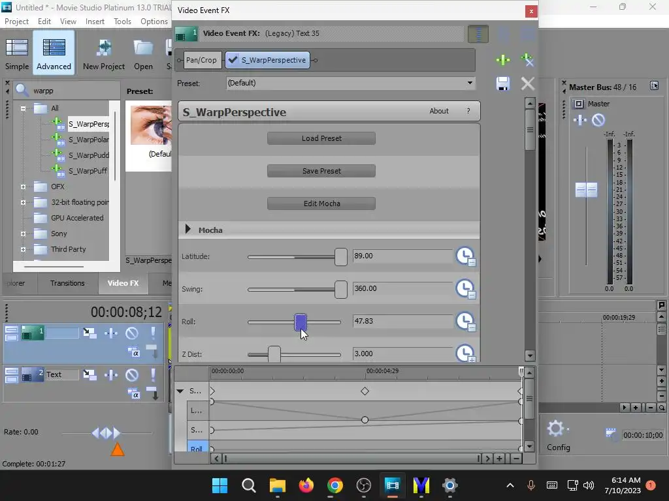The height and width of the screenshot is (501, 669).
Task: Click the Z Dist slider handle
Action: click(274, 354)
